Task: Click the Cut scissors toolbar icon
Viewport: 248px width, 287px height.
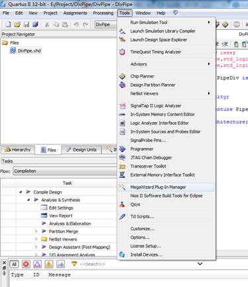Action: coord(47,25)
